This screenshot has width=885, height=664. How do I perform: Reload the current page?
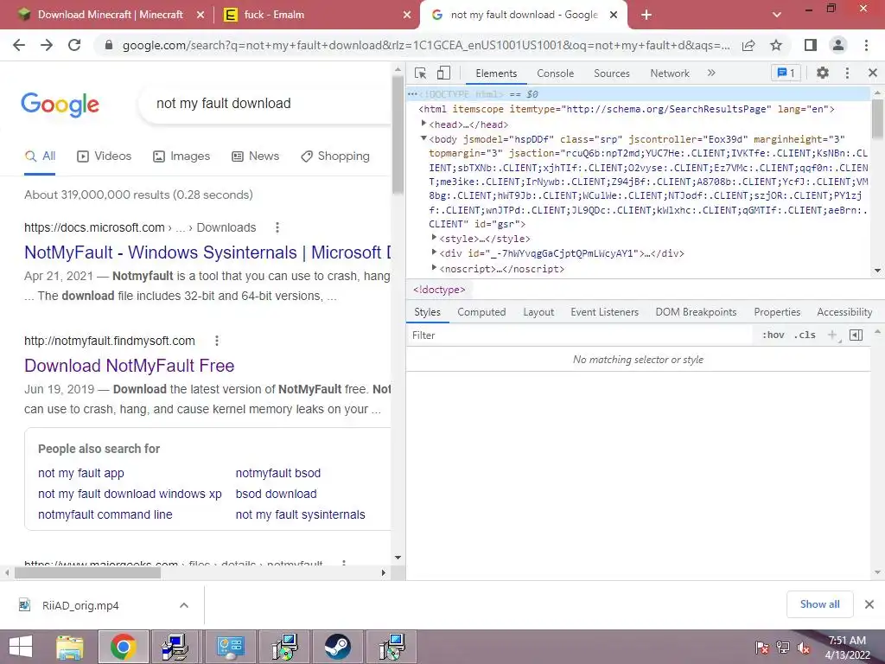click(x=74, y=45)
